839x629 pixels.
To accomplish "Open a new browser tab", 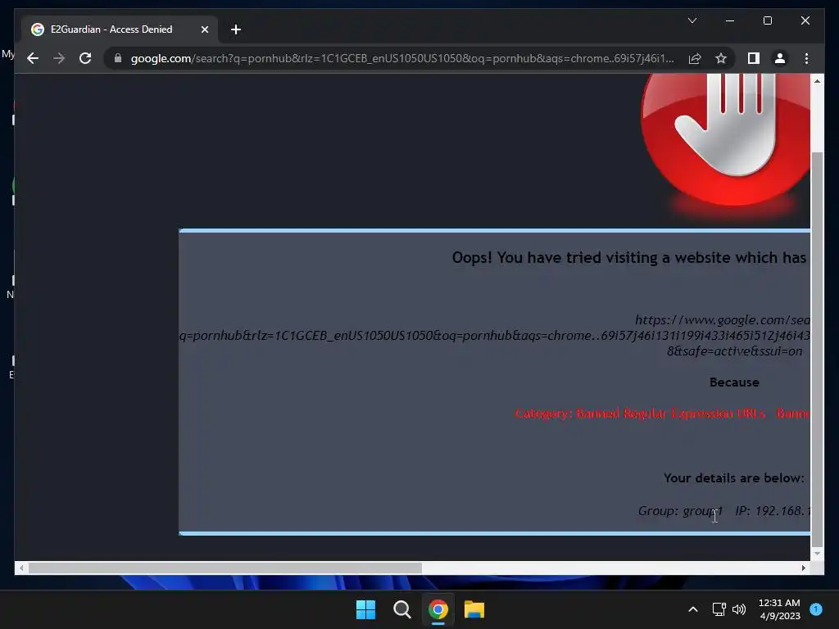I will [x=235, y=29].
